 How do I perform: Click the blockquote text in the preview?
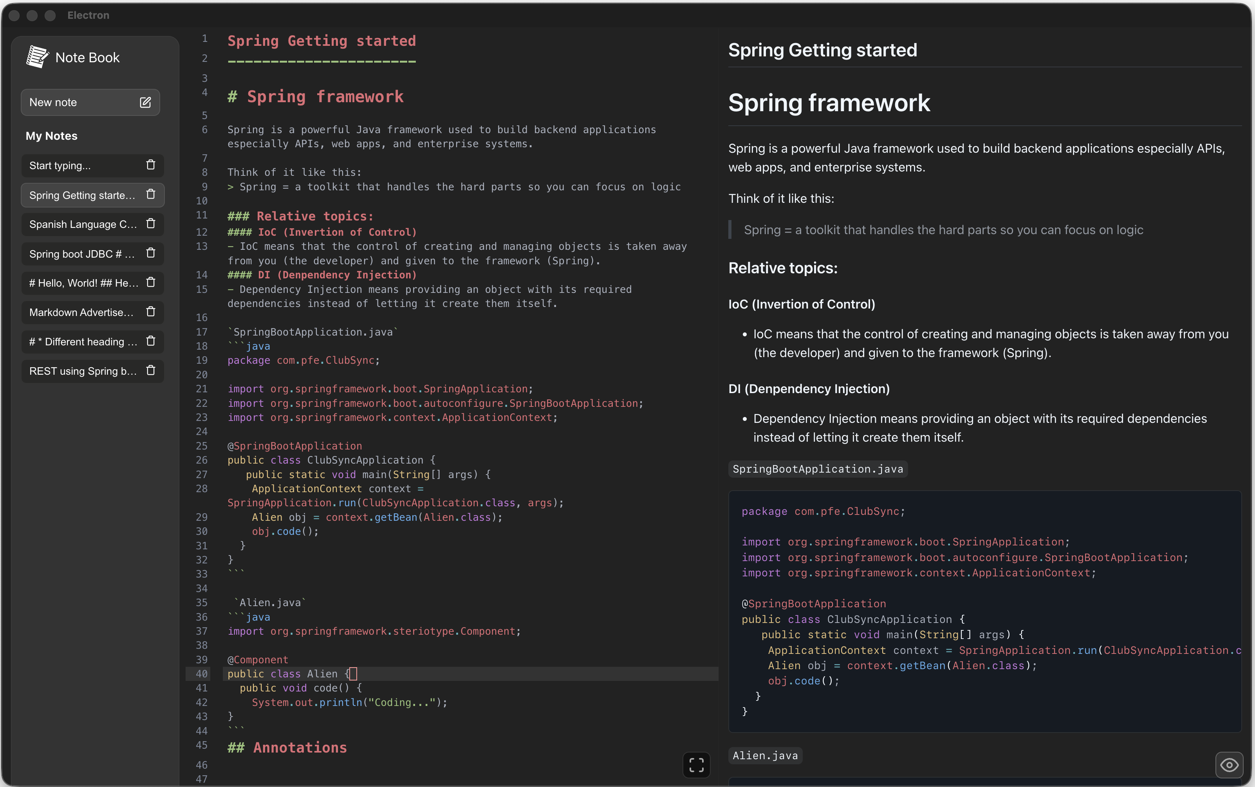coord(943,230)
